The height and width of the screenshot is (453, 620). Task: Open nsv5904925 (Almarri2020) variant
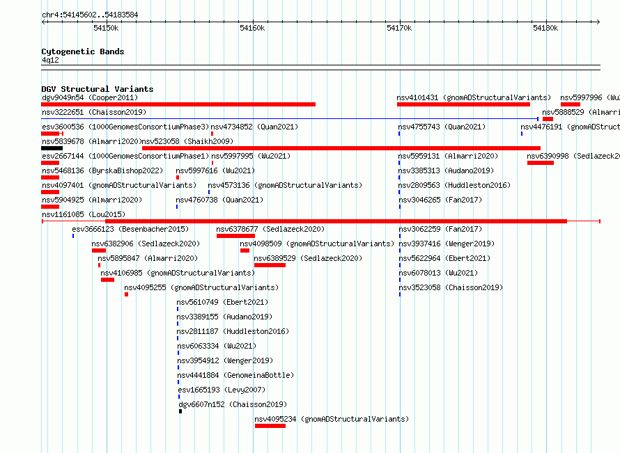92,200
